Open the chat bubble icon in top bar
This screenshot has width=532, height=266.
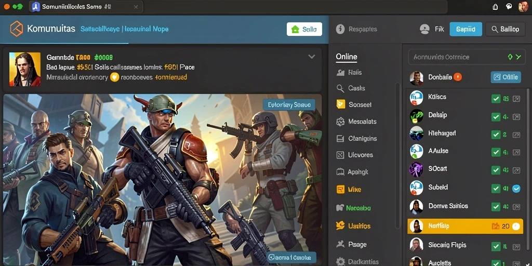coord(509,6)
